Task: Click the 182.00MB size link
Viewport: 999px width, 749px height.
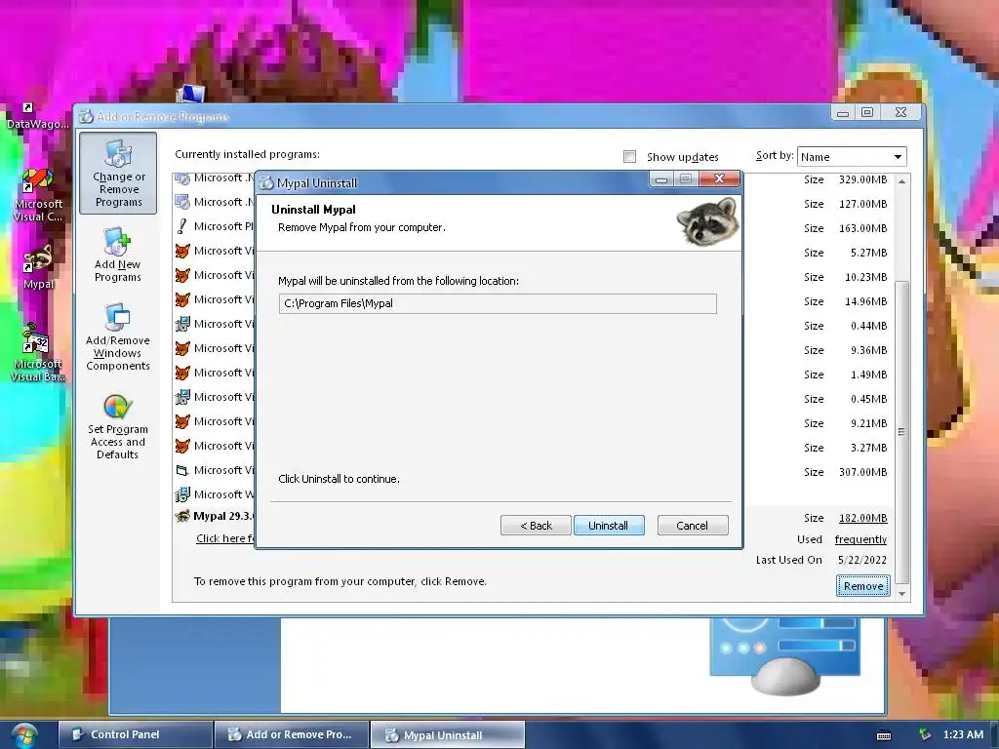Action: coord(862,518)
